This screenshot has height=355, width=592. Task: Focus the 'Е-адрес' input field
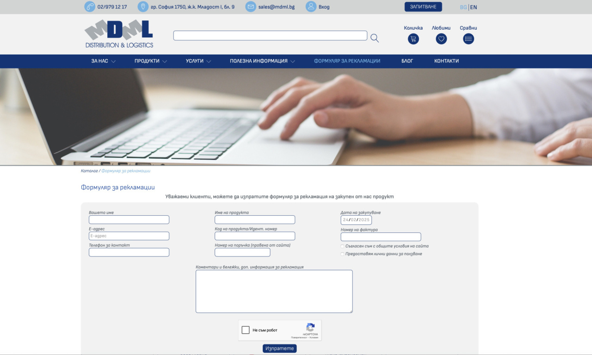129,236
